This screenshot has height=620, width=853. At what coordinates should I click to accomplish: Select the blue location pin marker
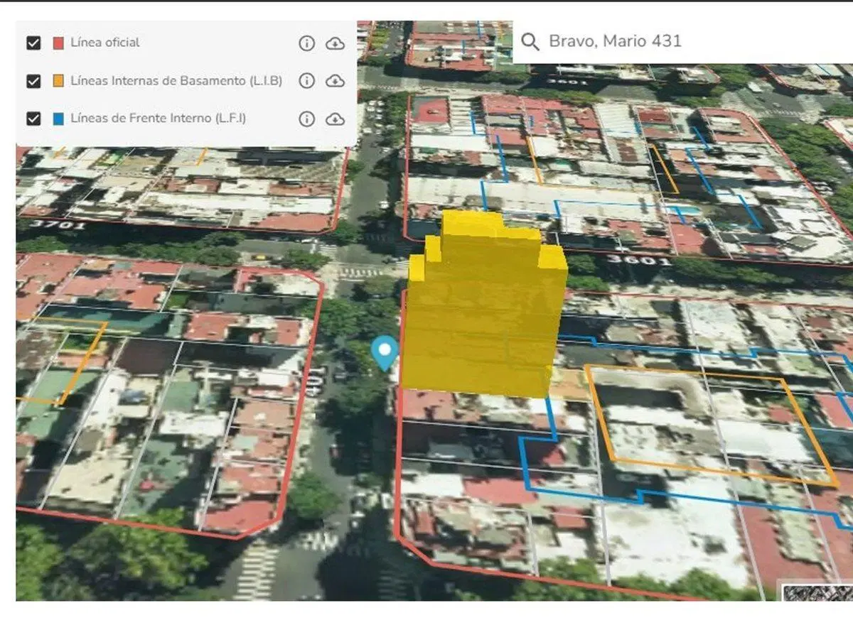tap(385, 353)
